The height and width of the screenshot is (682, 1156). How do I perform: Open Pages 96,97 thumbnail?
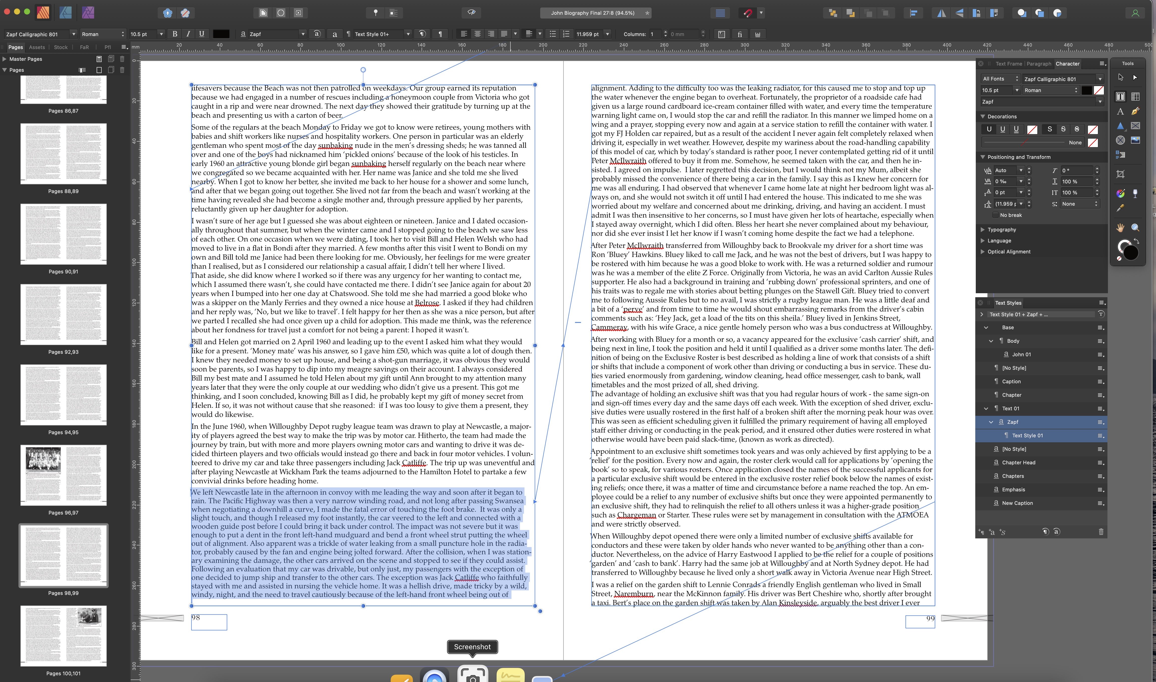point(63,475)
